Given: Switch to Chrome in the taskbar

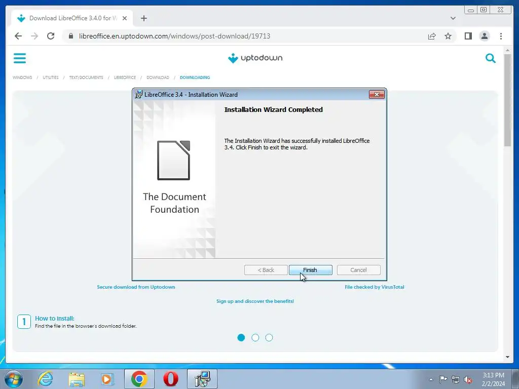Looking at the screenshot, I should pos(139,379).
